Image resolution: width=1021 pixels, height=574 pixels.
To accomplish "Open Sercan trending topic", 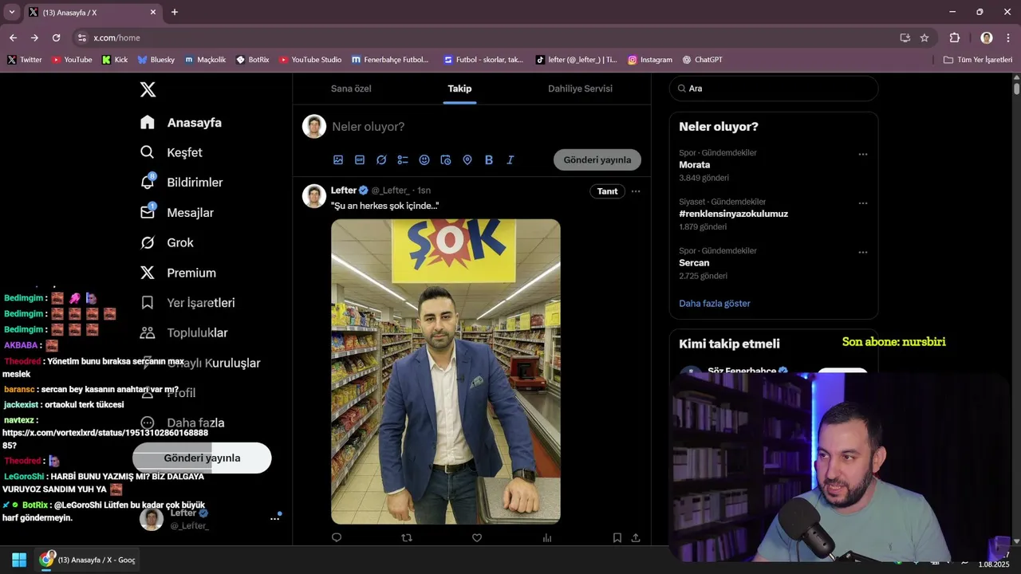I will 694,263.
